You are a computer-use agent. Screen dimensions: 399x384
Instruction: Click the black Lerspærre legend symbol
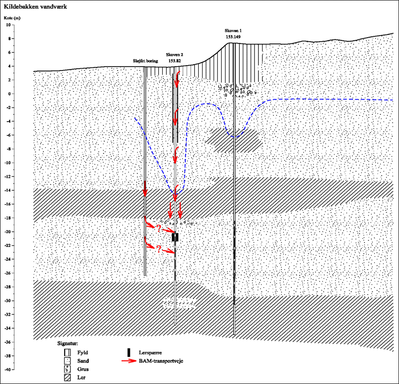pyautogui.click(x=129, y=353)
